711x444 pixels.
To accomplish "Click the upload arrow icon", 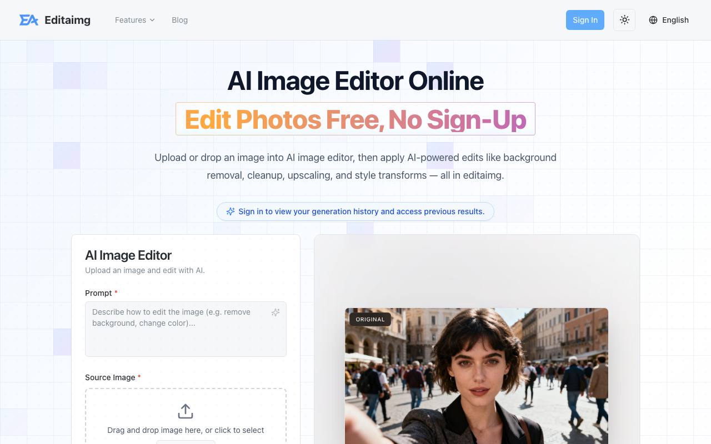I will [186, 411].
